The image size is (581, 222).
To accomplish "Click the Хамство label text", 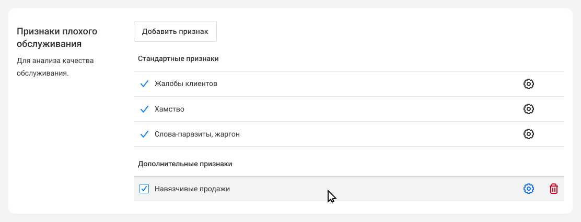I will click(169, 109).
